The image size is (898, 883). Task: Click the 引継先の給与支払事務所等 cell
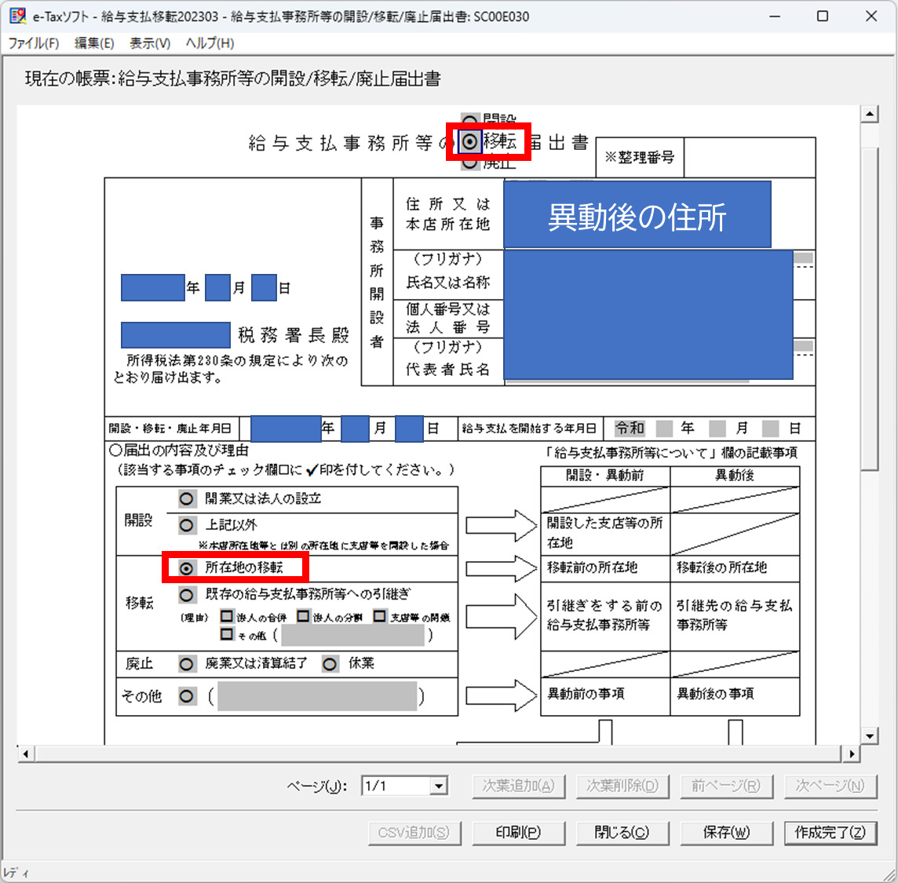pyautogui.click(x=735, y=616)
